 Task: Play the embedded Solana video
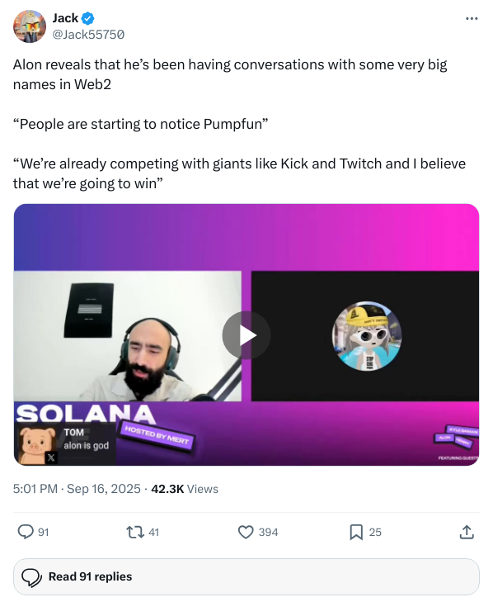pos(246,335)
